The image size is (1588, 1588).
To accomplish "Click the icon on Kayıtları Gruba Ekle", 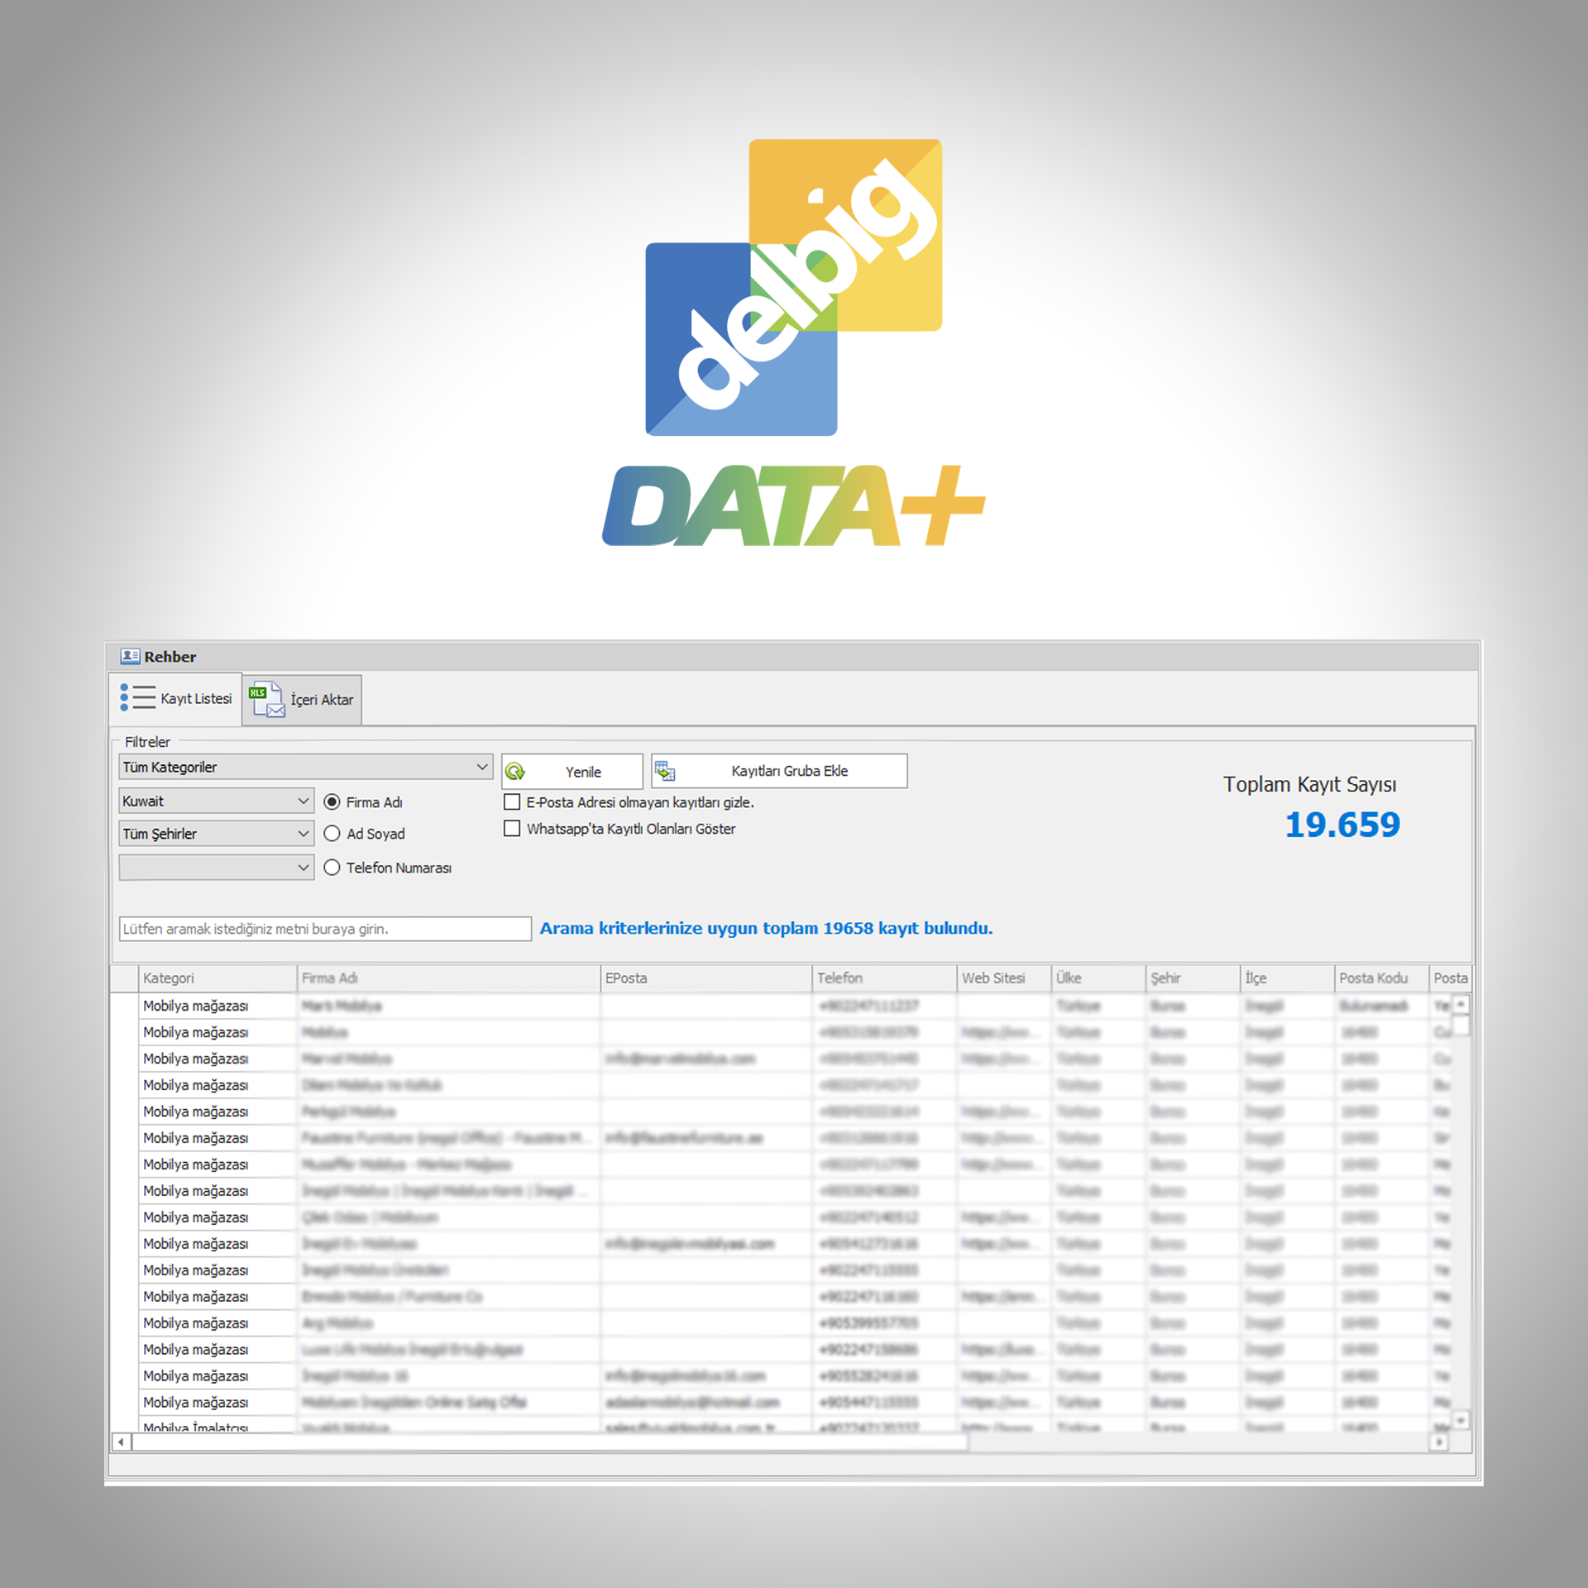I will (x=665, y=771).
